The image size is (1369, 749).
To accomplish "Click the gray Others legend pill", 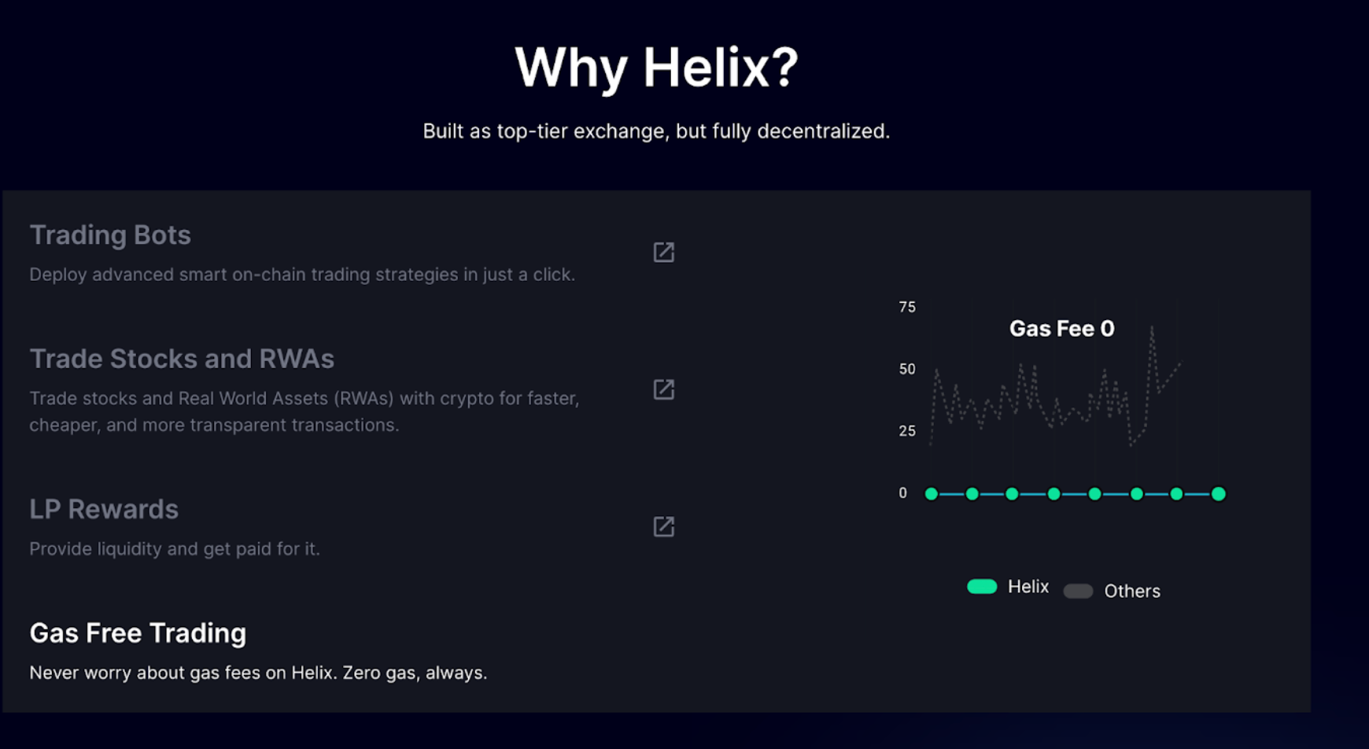I will 1078,591.
